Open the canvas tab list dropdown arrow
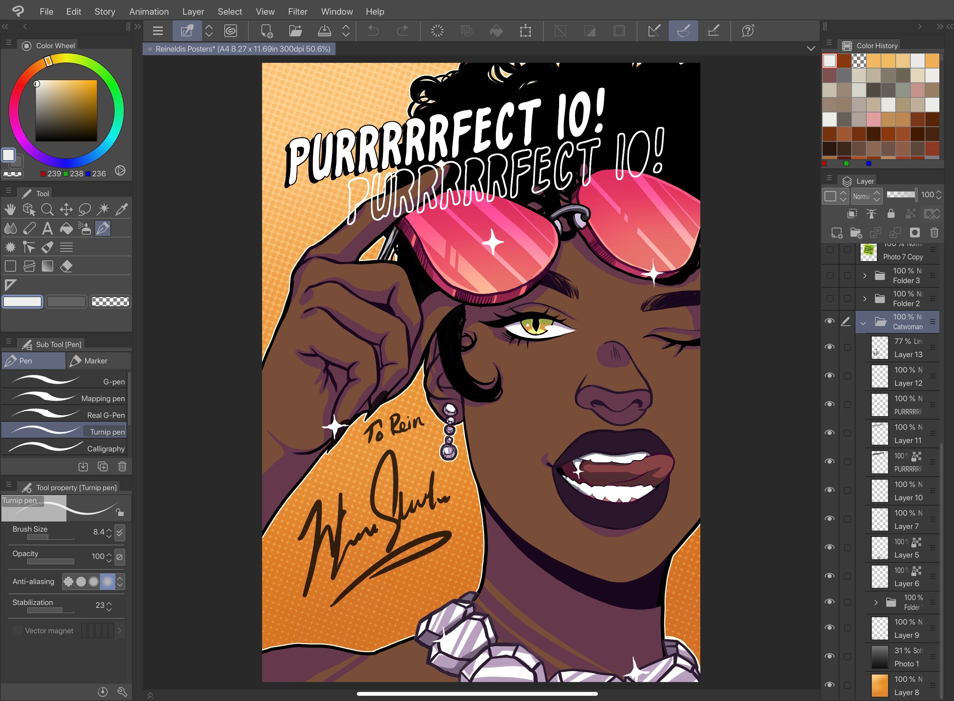 pyautogui.click(x=811, y=49)
